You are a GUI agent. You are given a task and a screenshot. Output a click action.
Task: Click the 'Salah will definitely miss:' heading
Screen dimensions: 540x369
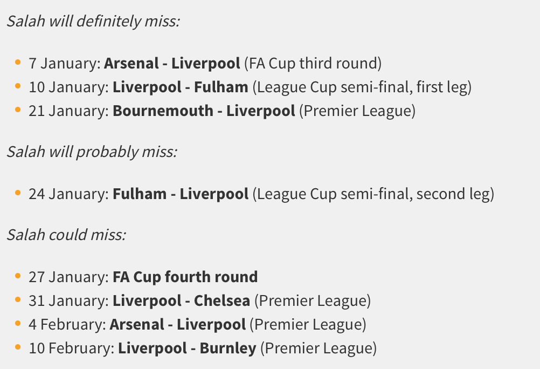93,21
